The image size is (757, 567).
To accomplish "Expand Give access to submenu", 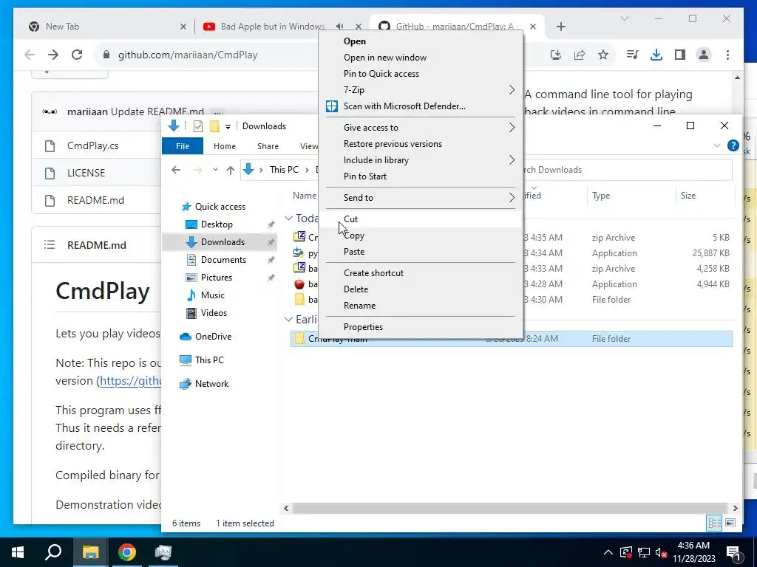I will tap(421, 128).
